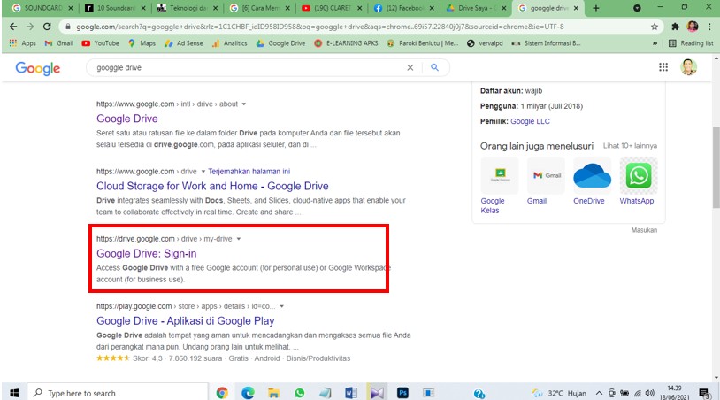
Task: Click the search magnifier icon in Google search box
Action: click(434, 67)
